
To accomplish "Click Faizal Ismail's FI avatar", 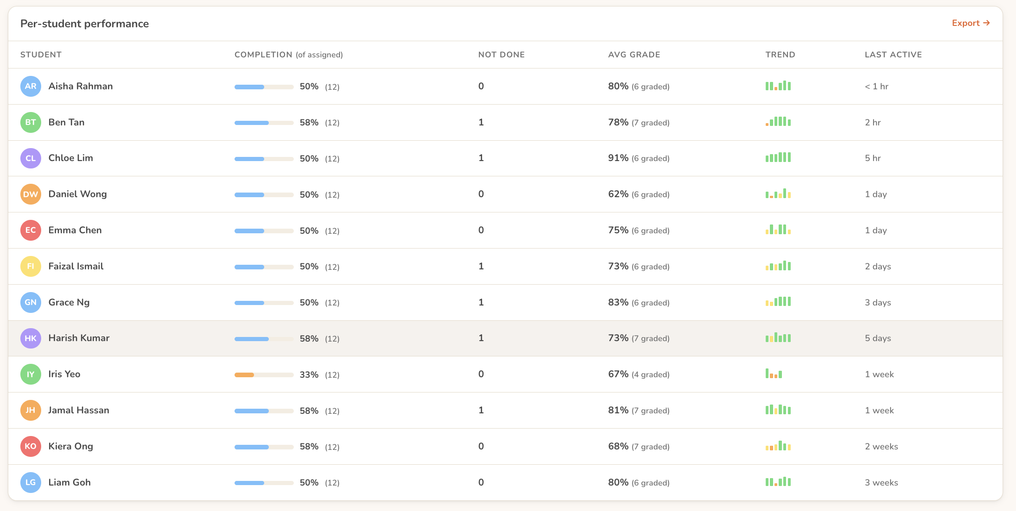I will tap(31, 267).
